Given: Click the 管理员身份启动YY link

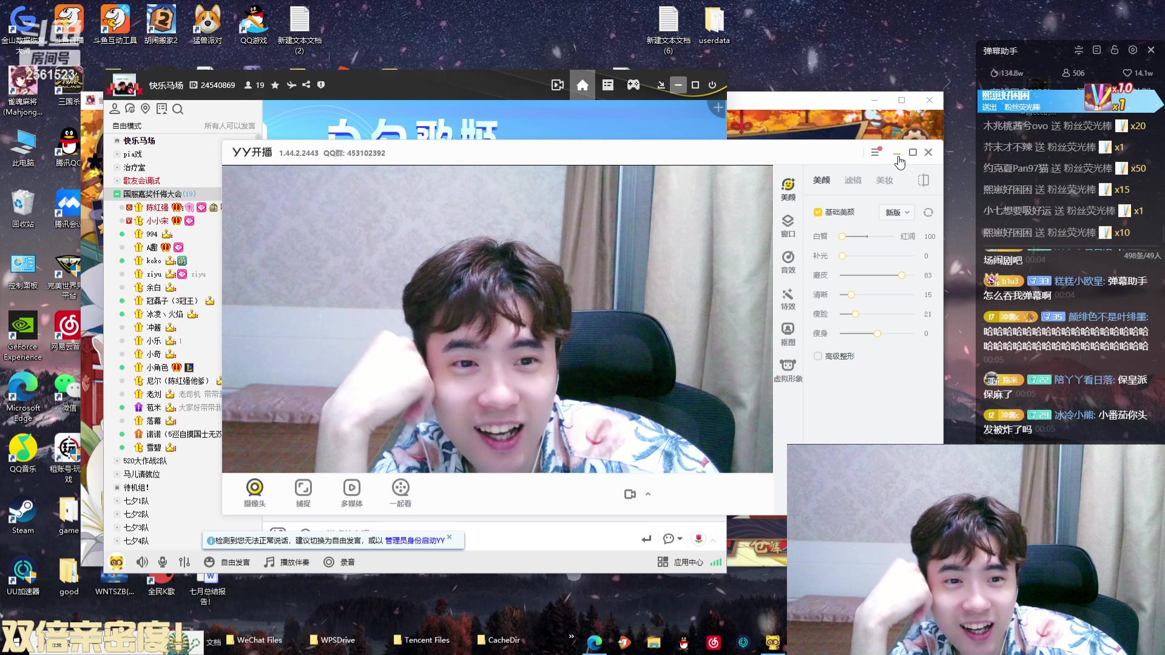Looking at the screenshot, I should [x=414, y=540].
